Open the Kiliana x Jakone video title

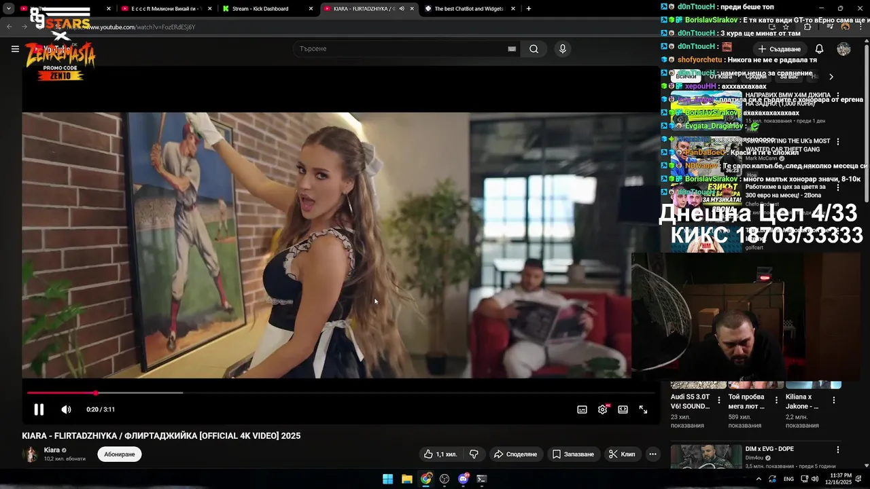pyautogui.click(x=803, y=401)
